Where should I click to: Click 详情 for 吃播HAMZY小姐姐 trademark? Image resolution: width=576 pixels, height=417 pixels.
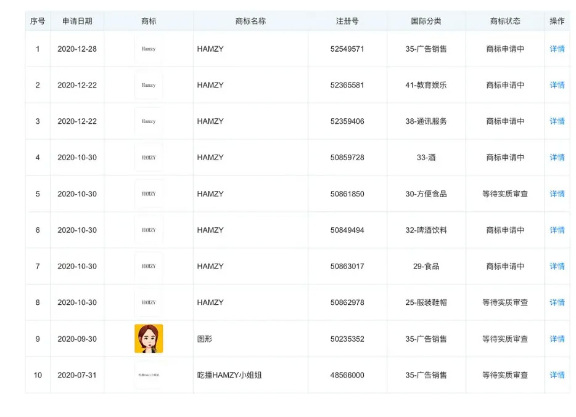pos(557,375)
